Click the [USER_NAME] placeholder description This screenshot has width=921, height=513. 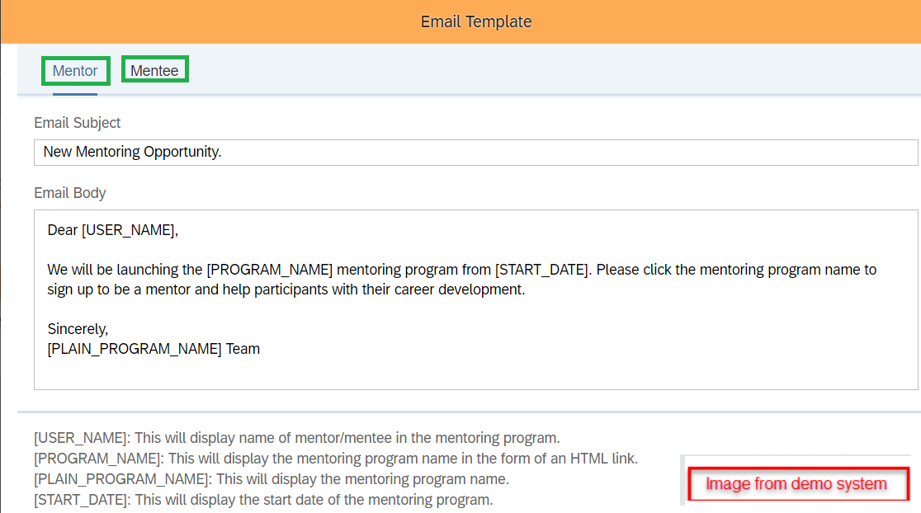click(x=296, y=438)
